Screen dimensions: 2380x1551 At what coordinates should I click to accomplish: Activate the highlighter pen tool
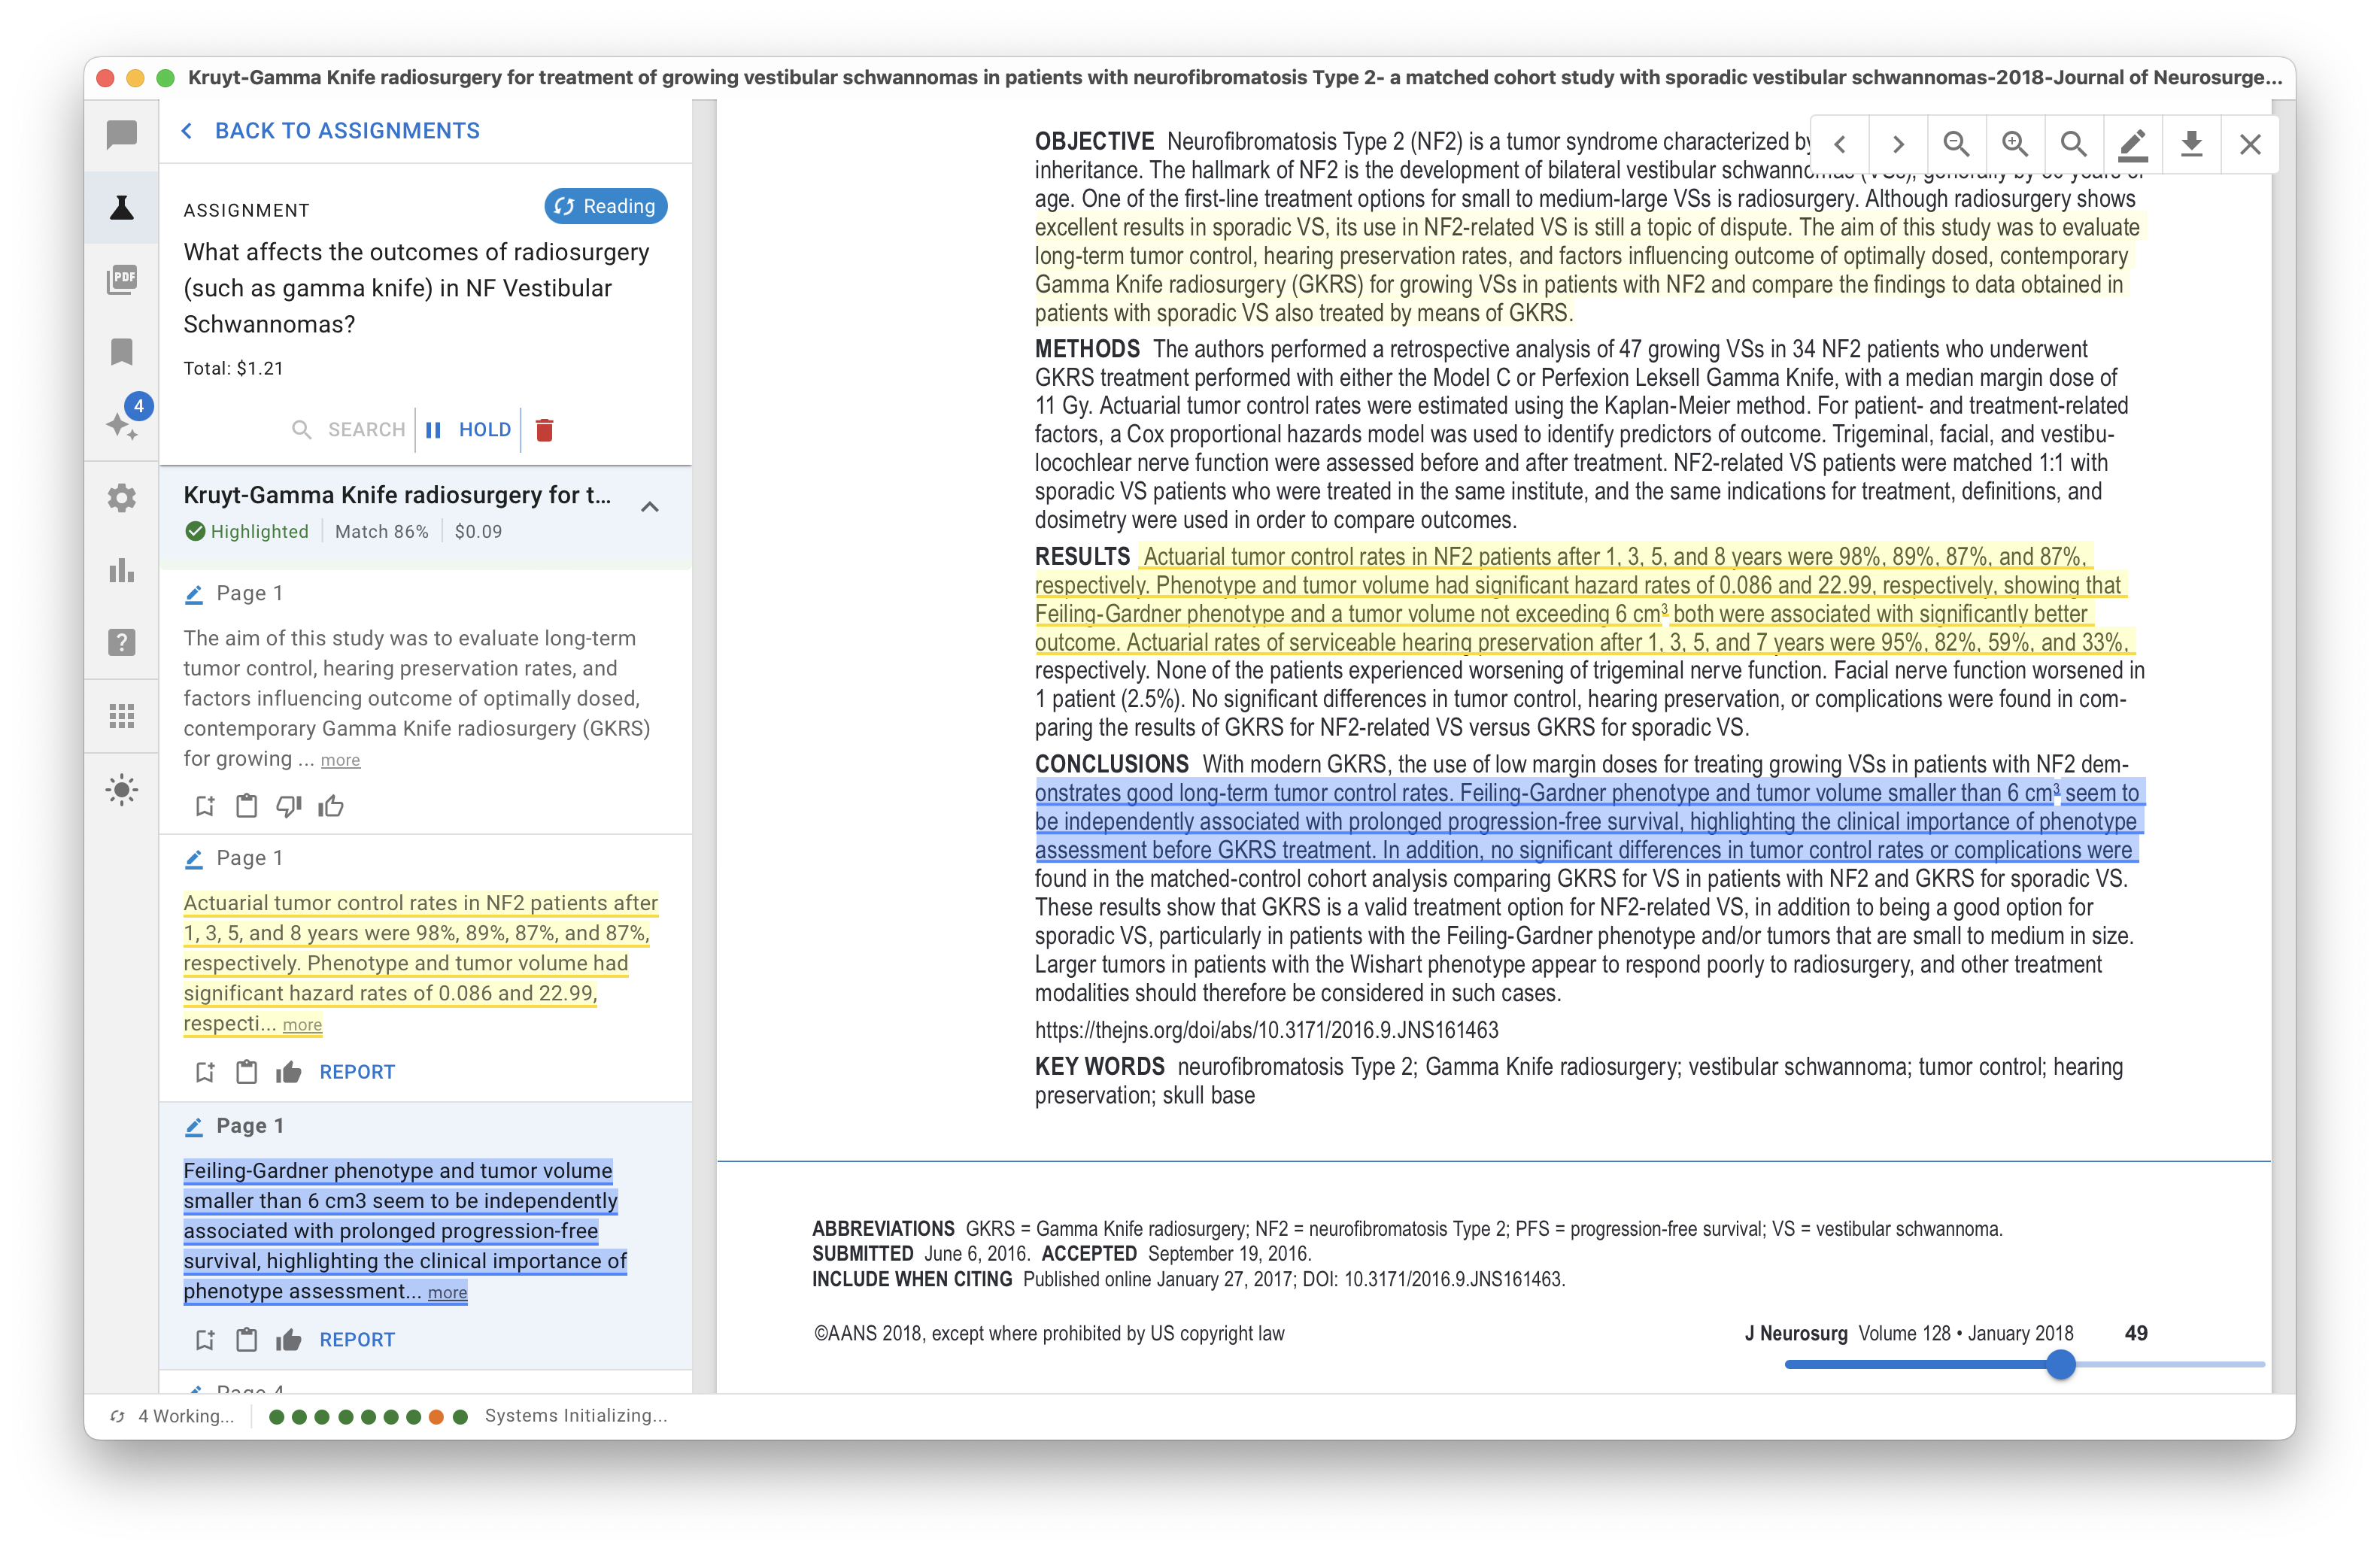[2133, 144]
